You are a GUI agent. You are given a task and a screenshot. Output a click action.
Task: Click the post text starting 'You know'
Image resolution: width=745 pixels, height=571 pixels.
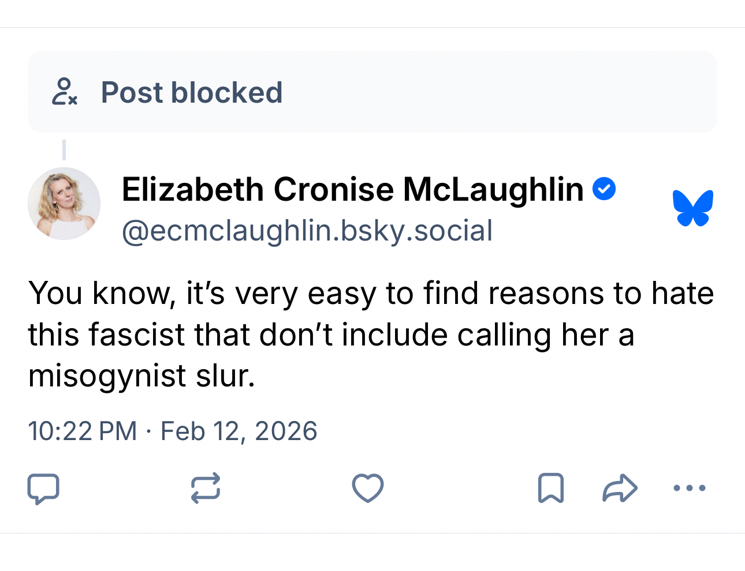tap(371, 293)
